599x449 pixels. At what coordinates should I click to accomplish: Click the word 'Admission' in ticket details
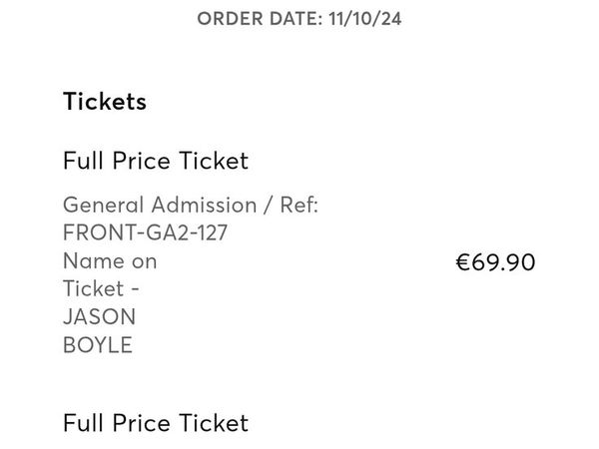(x=204, y=205)
